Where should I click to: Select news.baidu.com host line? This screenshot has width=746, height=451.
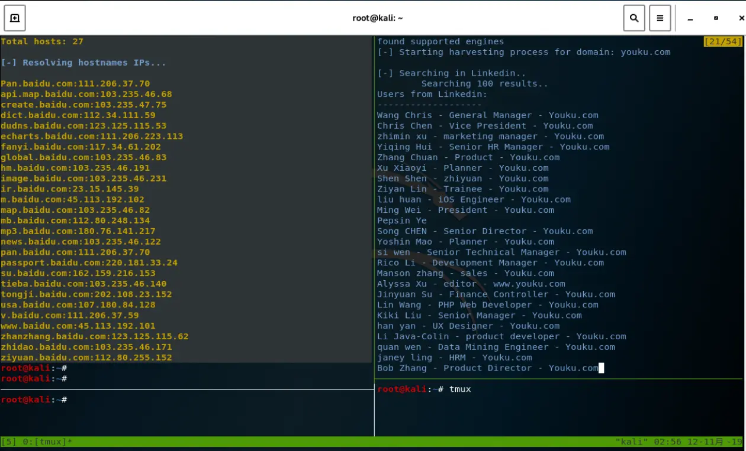point(81,242)
